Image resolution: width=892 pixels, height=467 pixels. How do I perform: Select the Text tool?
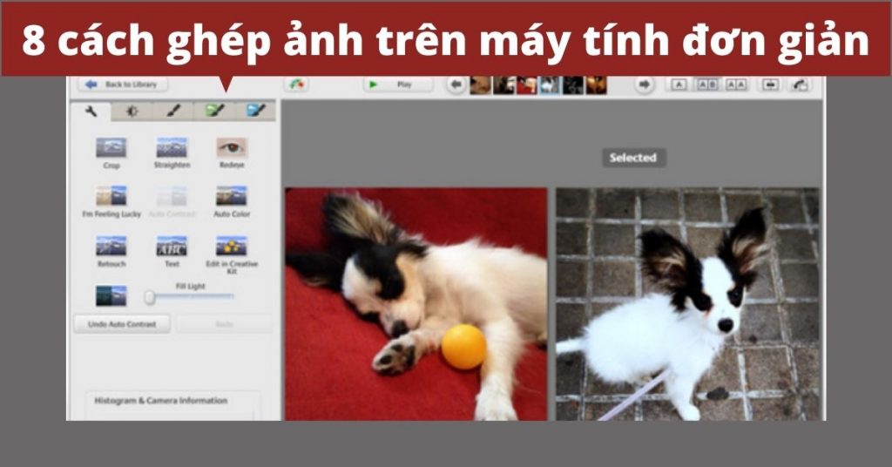172,252
